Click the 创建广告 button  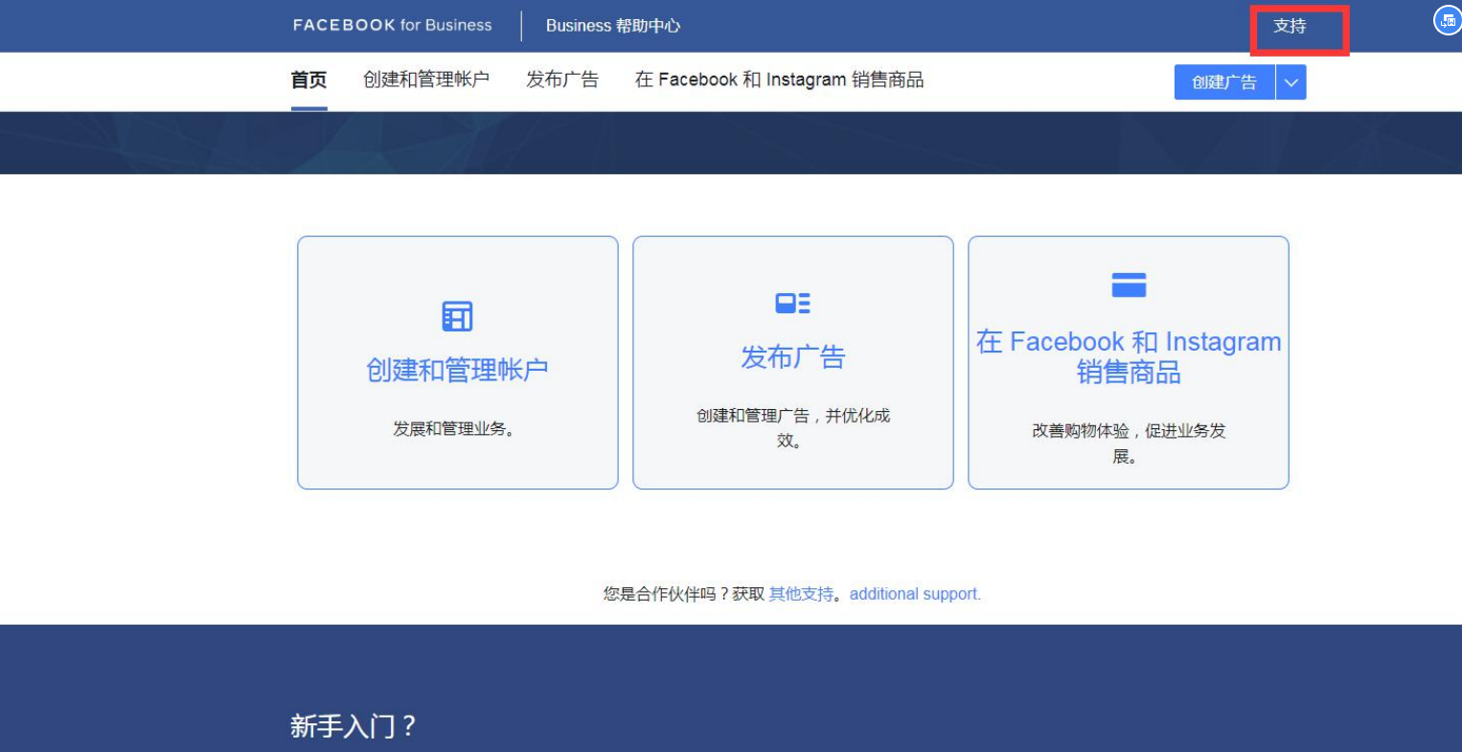1224,82
